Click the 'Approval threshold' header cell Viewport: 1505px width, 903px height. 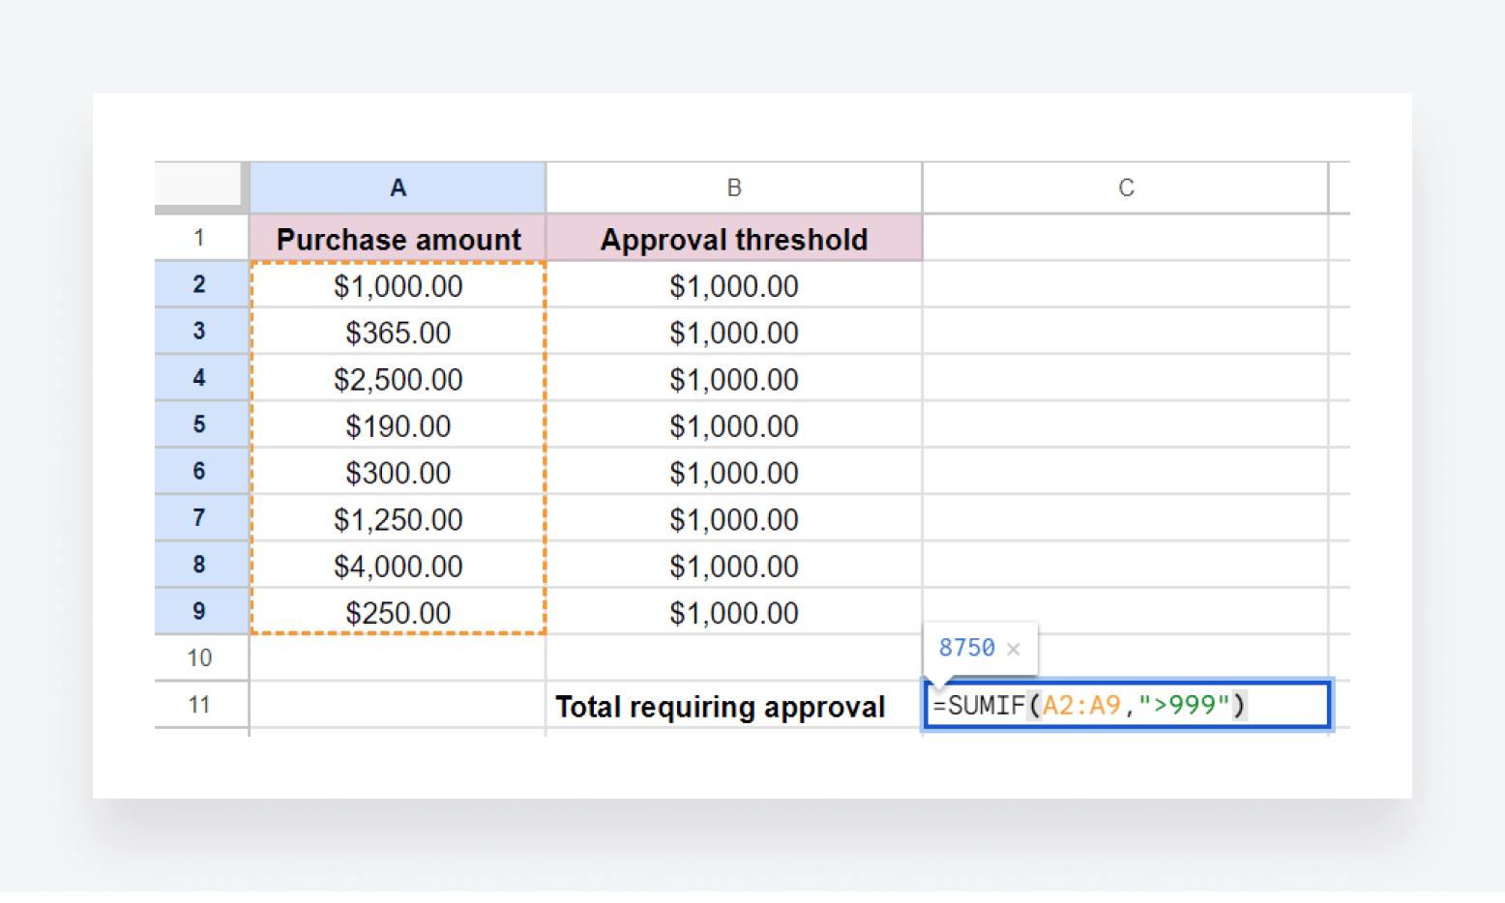point(734,238)
